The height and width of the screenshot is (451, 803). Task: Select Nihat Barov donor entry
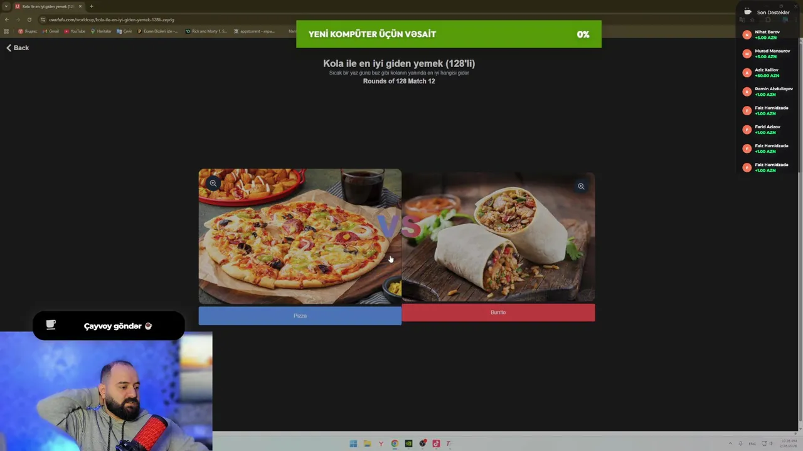[767, 34]
